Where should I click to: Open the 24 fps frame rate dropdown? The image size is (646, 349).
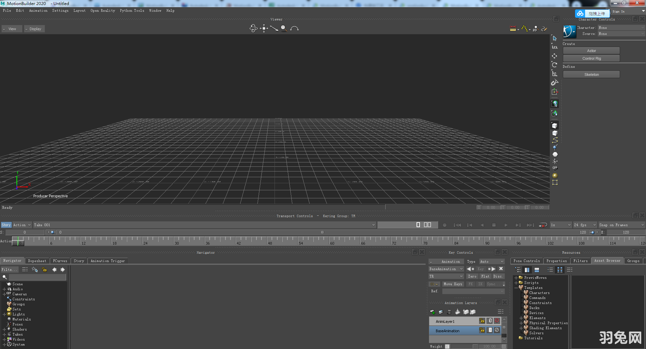(585, 225)
